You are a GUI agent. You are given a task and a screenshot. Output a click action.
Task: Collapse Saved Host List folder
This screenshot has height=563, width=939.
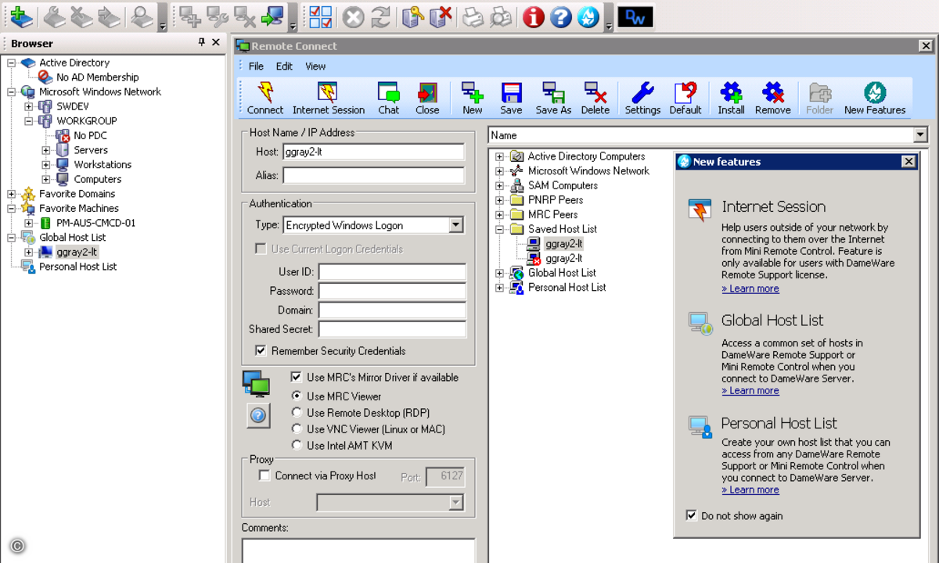coord(499,229)
